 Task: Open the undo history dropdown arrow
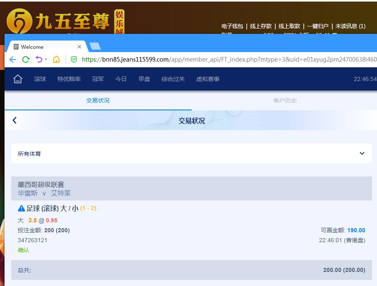46,60
